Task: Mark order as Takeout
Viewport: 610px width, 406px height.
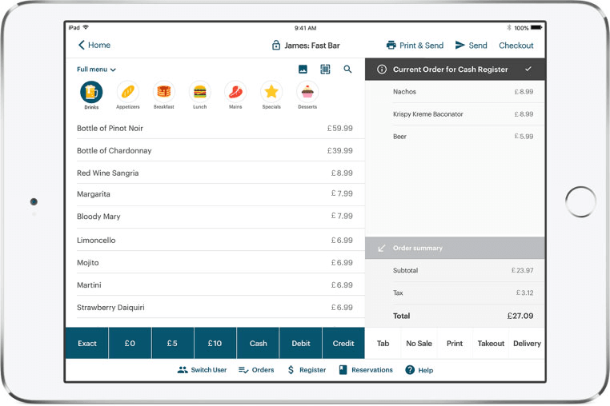Action: click(491, 343)
